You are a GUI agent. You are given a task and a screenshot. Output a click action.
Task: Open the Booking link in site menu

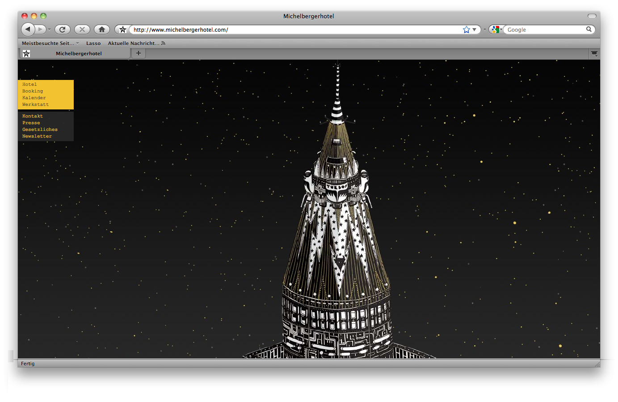[33, 91]
